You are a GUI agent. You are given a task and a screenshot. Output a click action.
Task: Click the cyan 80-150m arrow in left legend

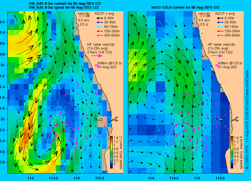[x=100, y=27]
